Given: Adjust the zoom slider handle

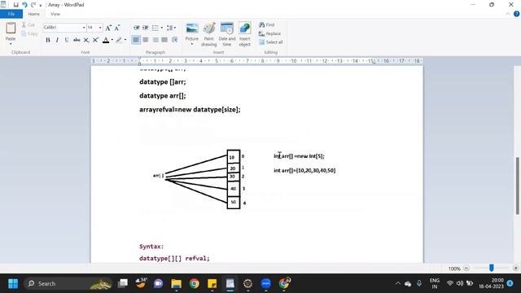Looking at the screenshot, I should [492, 268].
